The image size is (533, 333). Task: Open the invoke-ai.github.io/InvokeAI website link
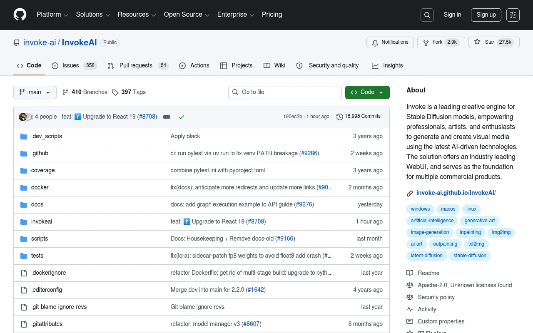point(456,193)
